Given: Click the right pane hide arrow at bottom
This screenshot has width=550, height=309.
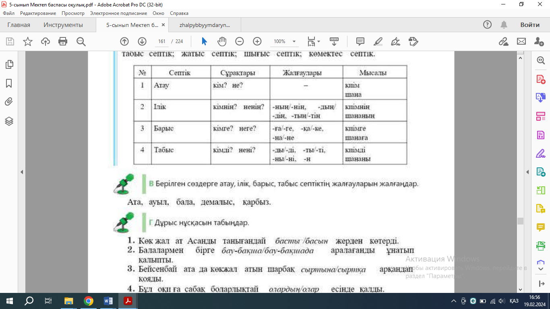Looking at the screenshot, I should point(541,284).
